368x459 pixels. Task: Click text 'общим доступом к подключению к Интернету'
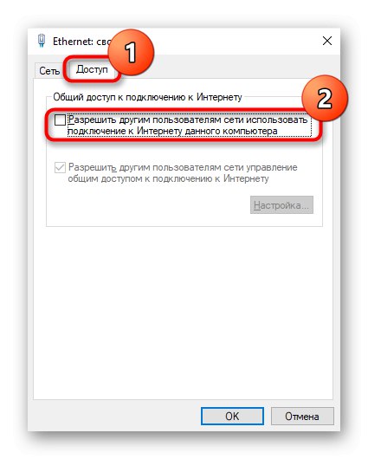point(168,178)
